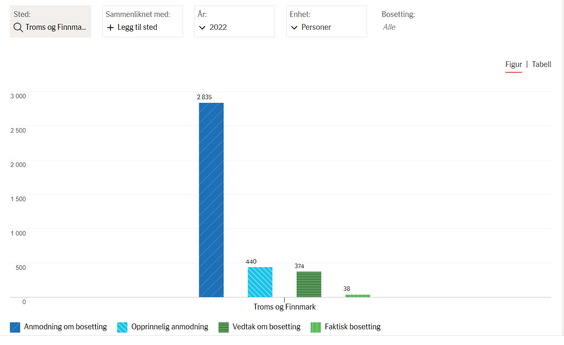Expand the Enhet unit dropdown
This screenshot has width=564, height=345.
(x=326, y=21)
